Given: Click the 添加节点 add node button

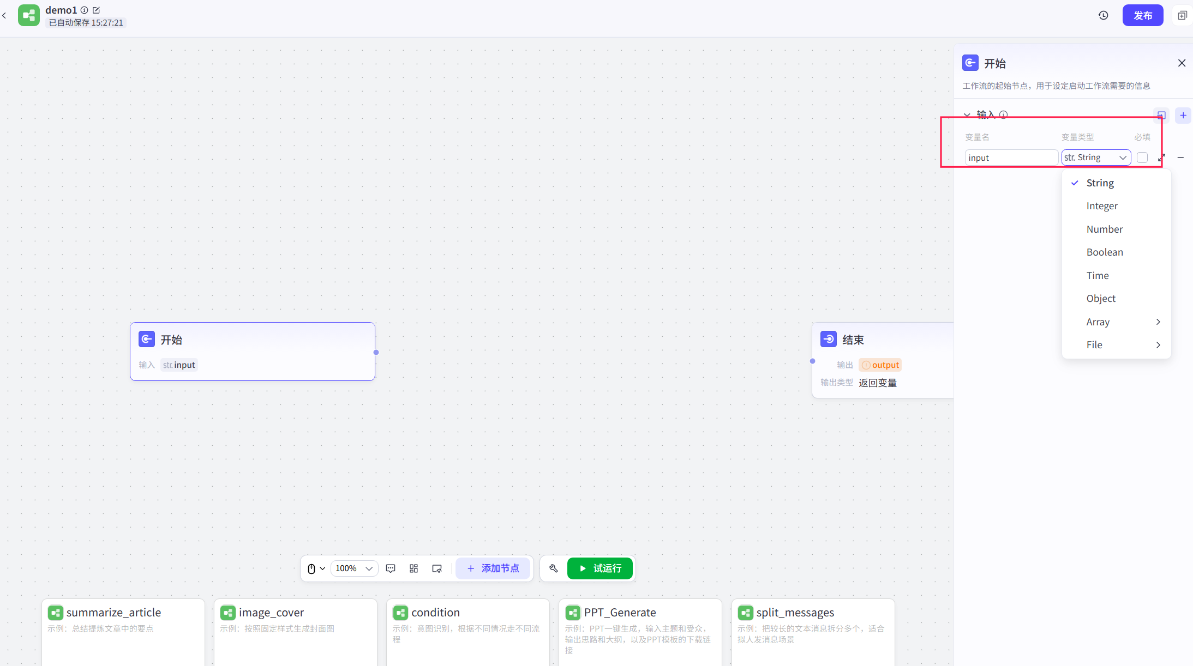Looking at the screenshot, I should coord(493,568).
